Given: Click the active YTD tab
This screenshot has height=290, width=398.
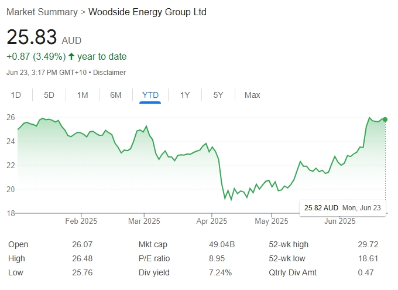Looking at the screenshot, I should click(x=150, y=95).
